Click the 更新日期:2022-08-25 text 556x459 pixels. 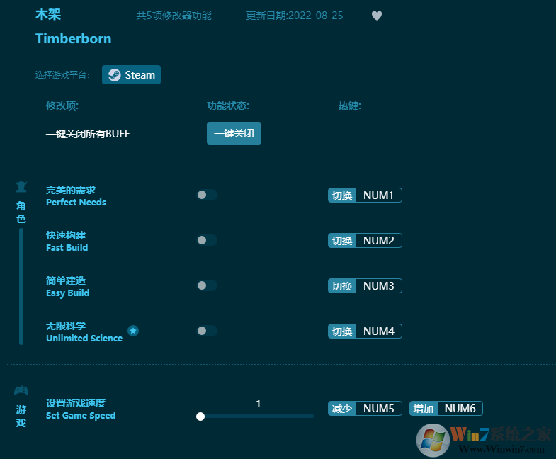pyautogui.click(x=295, y=16)
